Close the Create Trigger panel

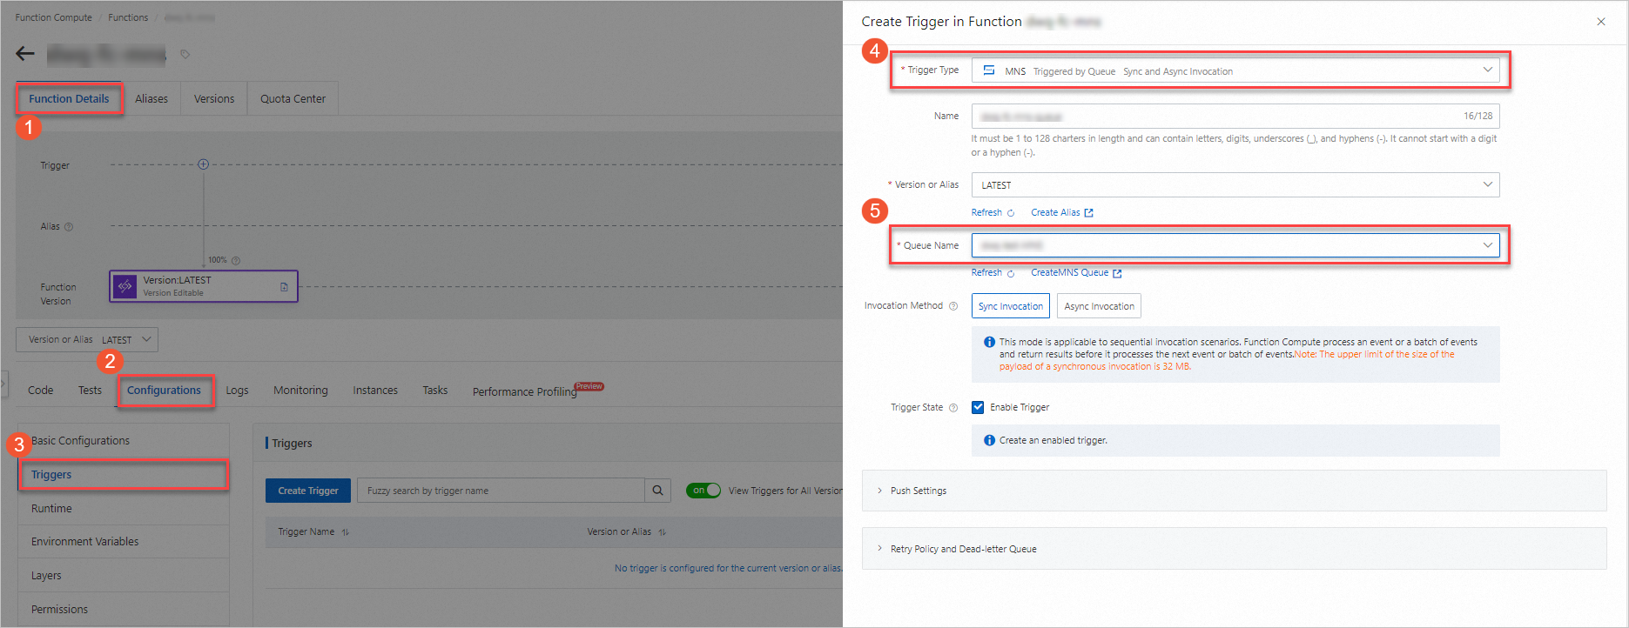1600,22
